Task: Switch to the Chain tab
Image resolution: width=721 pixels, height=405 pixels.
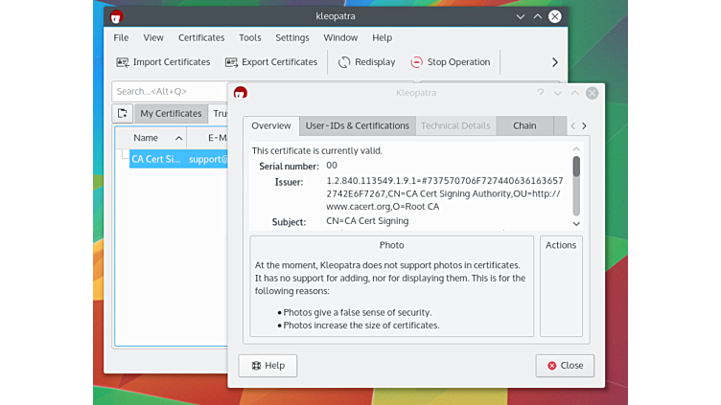Action: click(x=524, y=125)
